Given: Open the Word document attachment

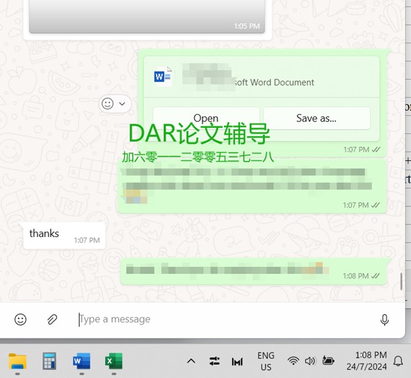Looking at the screenshot, I should pyautogui.click(x=206, y=118).
